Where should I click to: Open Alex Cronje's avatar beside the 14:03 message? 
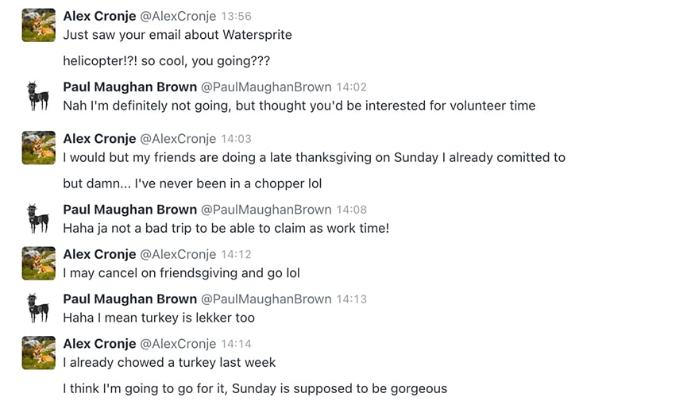point(38,148)
